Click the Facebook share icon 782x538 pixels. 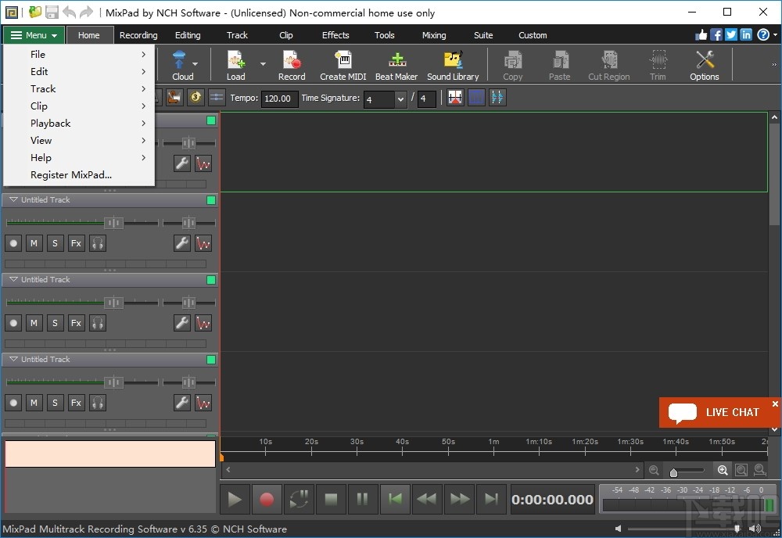click(716, 34)
